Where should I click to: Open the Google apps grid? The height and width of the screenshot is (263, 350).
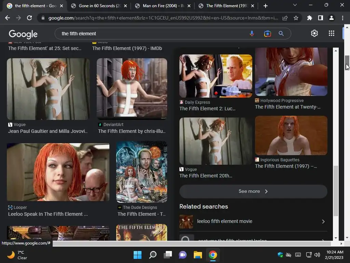tap(332, 33)
